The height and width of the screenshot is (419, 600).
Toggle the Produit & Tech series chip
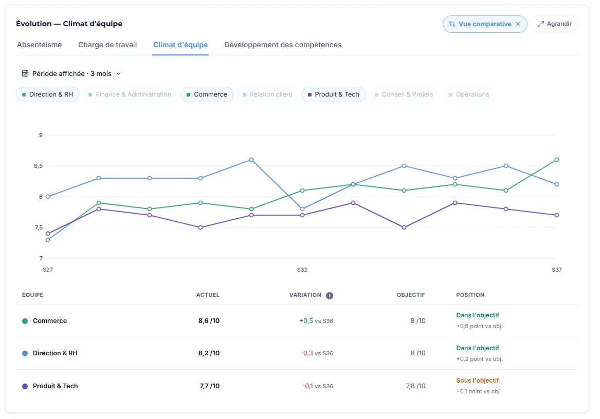click(333, 94)
